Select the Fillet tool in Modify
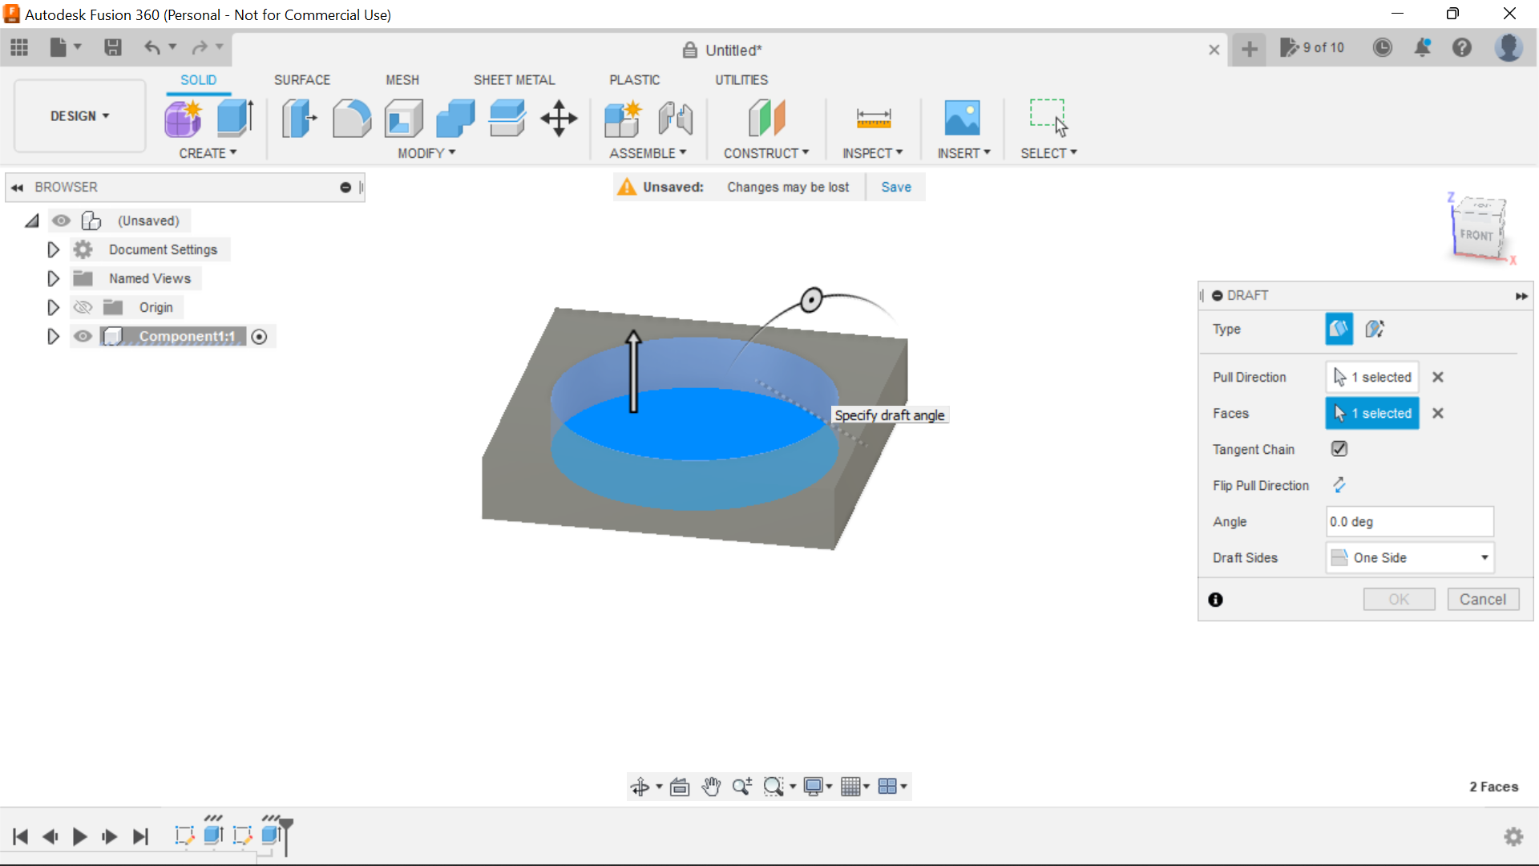The image size is (1539, 866). pos(352,118)
